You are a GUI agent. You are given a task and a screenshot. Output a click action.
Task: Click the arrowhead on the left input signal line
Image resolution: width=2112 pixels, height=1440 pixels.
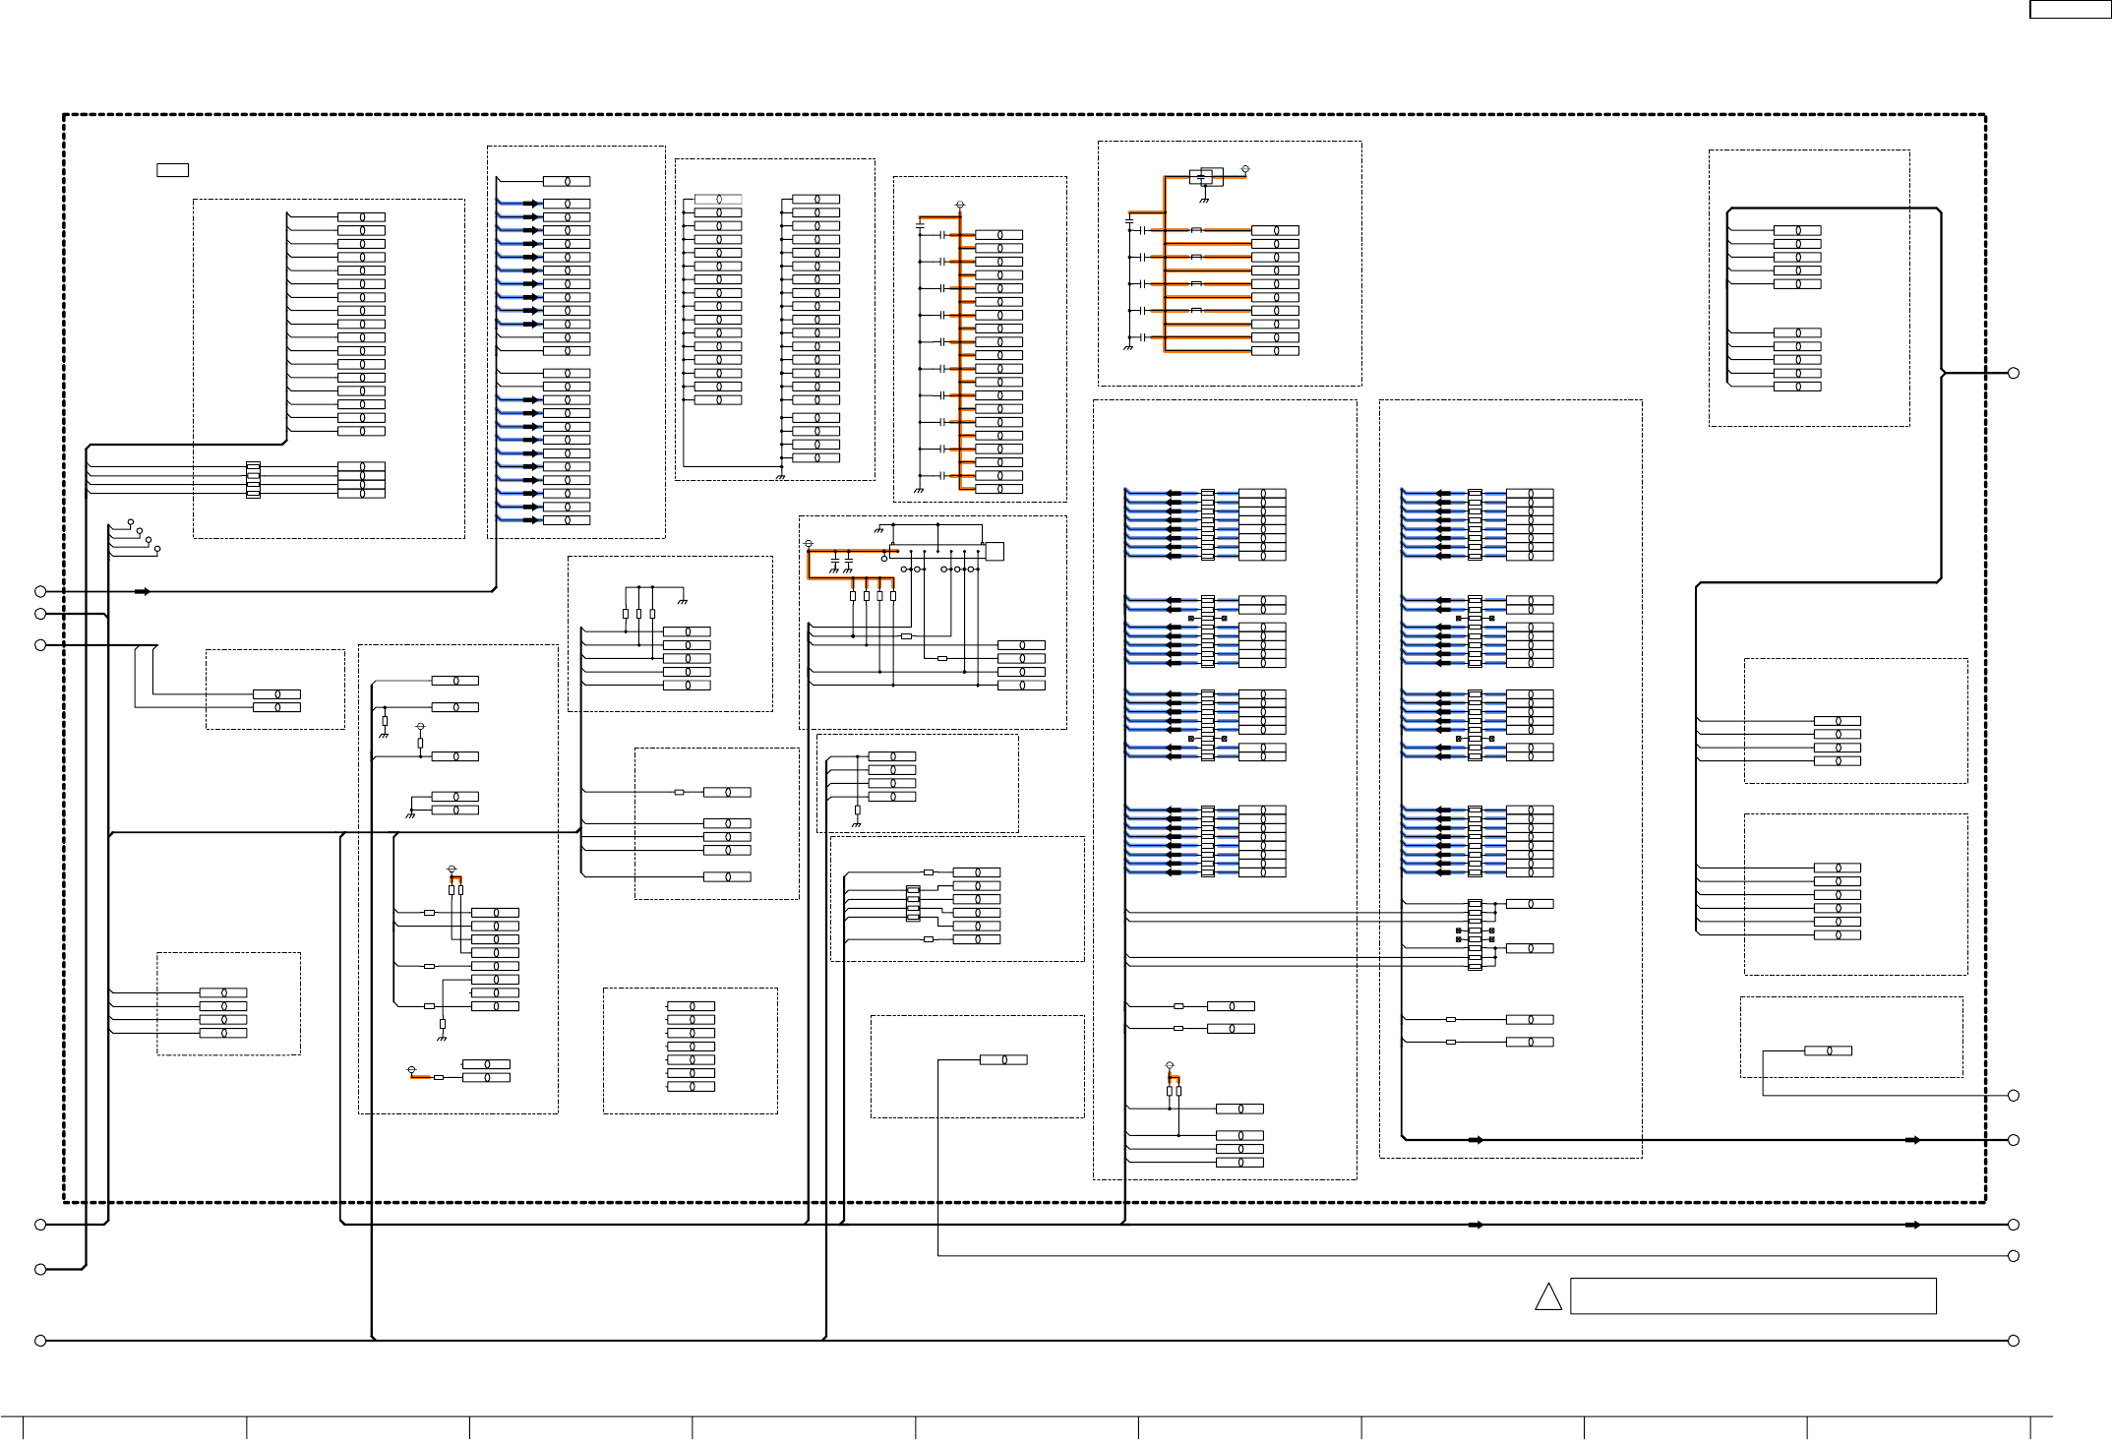[x=143, y=591]
